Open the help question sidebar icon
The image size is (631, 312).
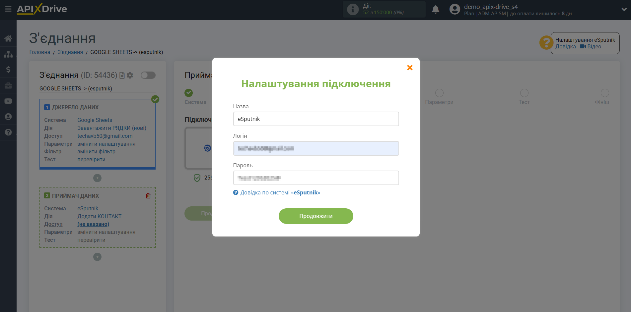coord(8,132)
